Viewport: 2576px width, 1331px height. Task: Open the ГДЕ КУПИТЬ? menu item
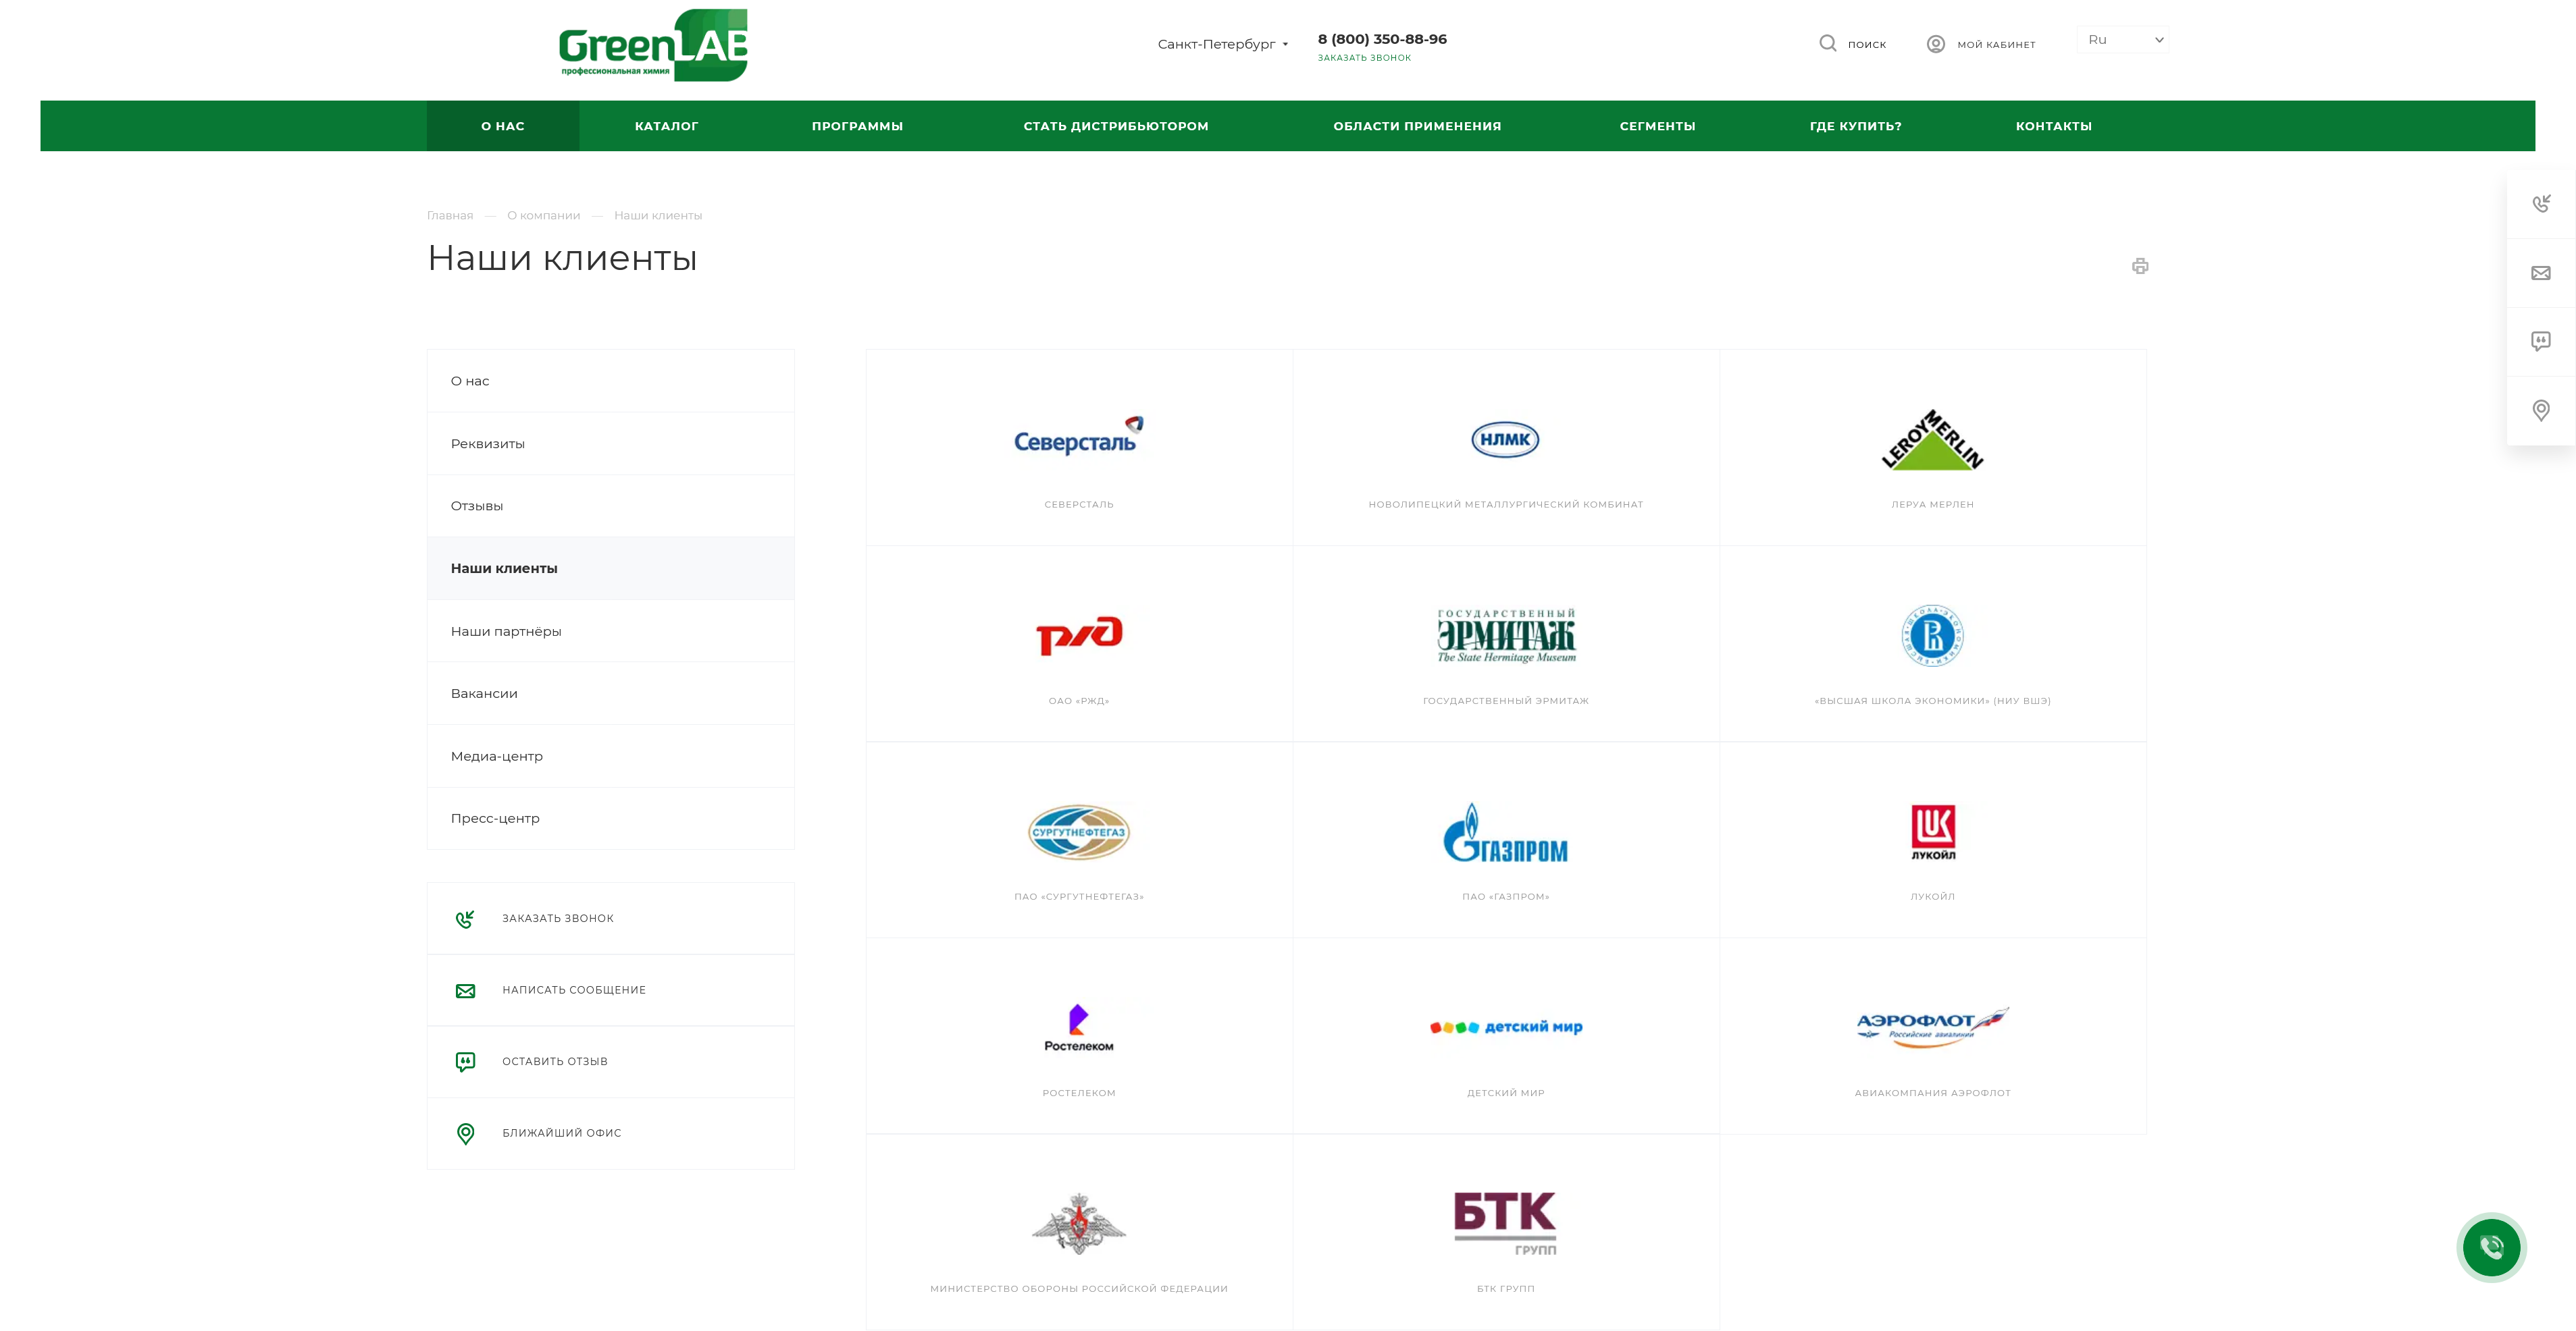(x=1855, y=126)
